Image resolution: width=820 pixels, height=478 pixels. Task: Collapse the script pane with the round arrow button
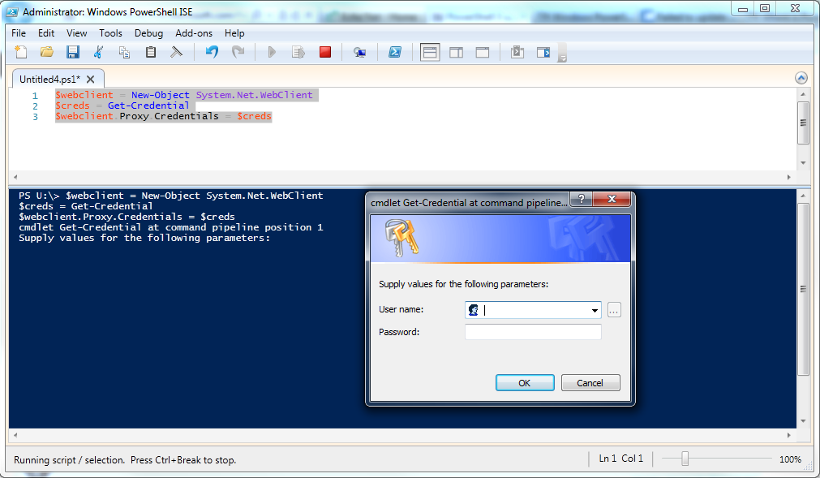pos(801,78)
